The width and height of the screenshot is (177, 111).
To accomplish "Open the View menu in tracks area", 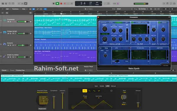I will (x=24, y=9).
